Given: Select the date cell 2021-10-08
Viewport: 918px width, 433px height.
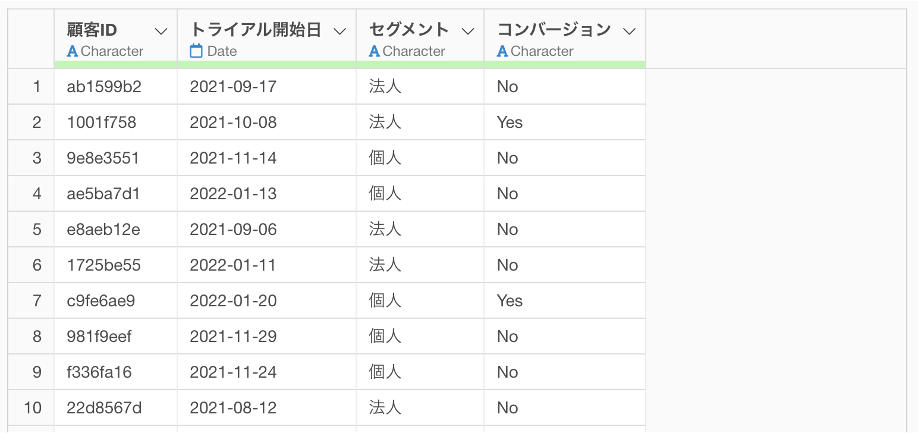Looking at the screenshot, I should (x=267, y=123).
